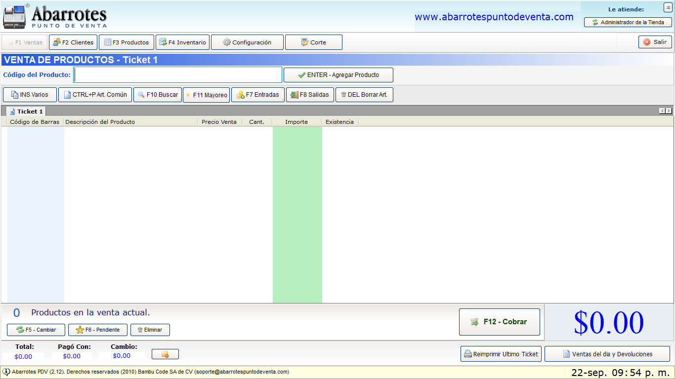Open Configuración gear button
Viewport: 675px width, 379px height.
(247, 42)
